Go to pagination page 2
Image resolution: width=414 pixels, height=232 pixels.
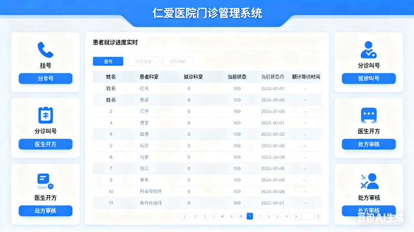(195, 216)
